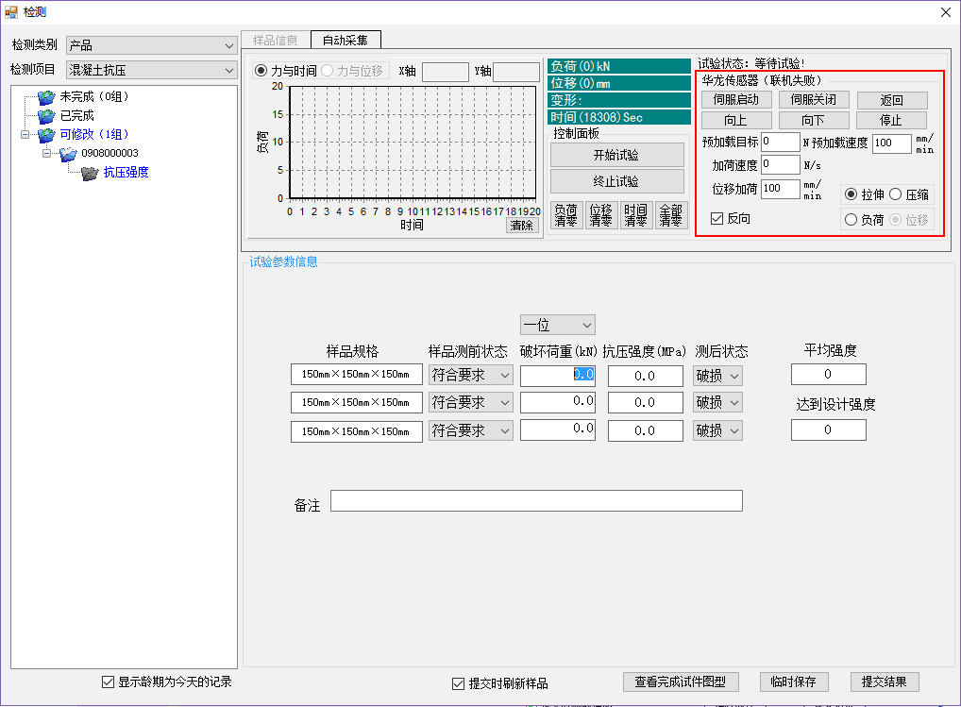Click the 已完成 folder icon in tree

46,115
